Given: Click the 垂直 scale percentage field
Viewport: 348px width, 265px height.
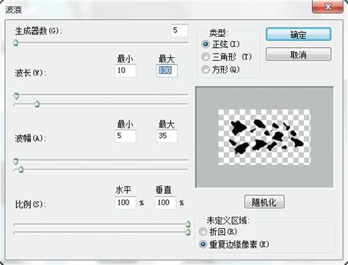Looking at the screenshot, I should 165,203.
